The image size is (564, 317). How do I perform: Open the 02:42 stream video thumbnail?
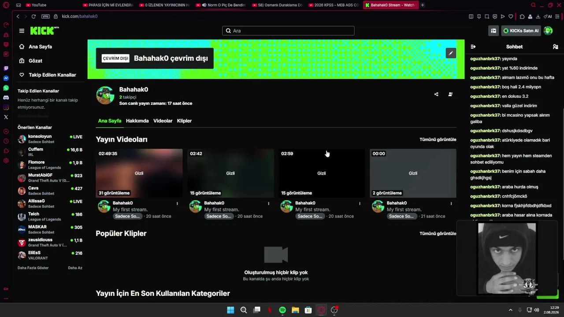click(230, 173)
